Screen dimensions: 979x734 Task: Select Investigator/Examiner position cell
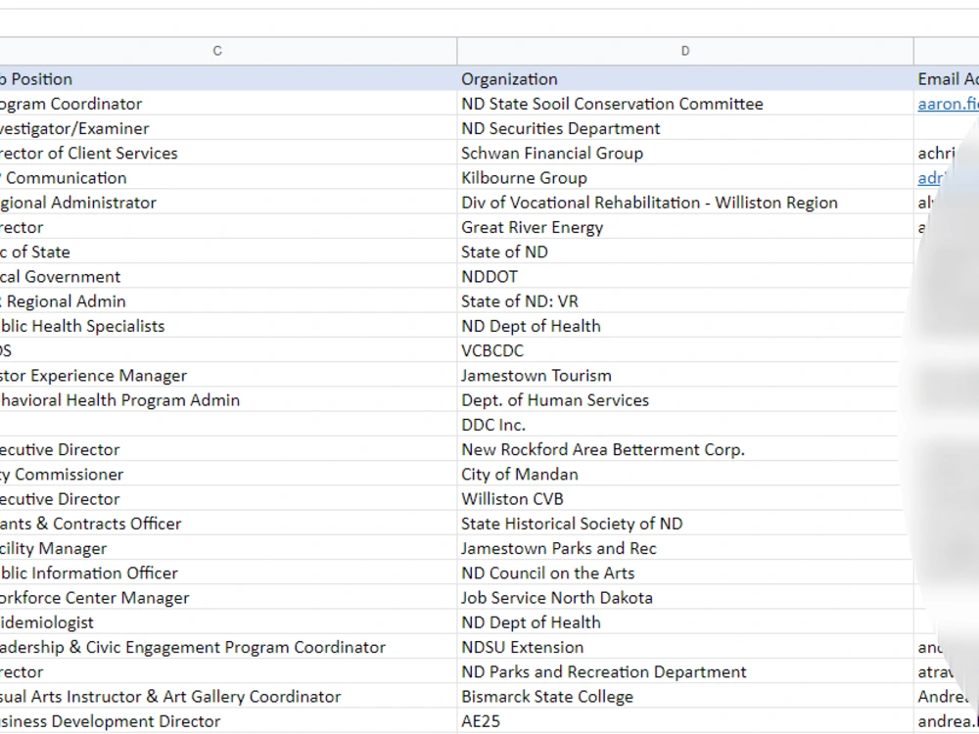pyautogui.click(x=228, y=128)
